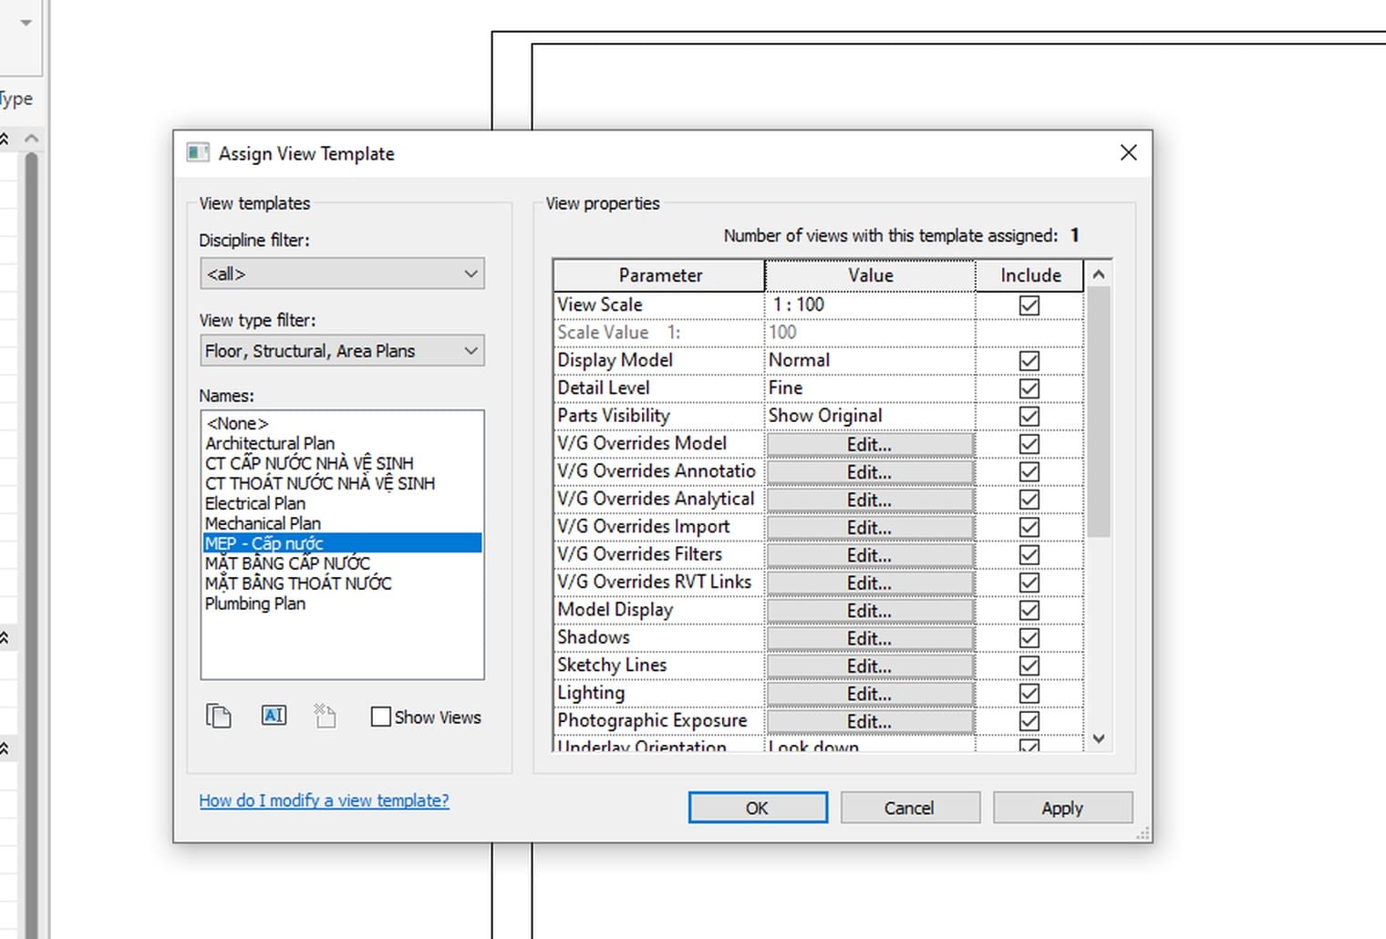Click the properties table scroll up arrow
The height and width of the screenshot is (939, 1386).
[1099, 273]
